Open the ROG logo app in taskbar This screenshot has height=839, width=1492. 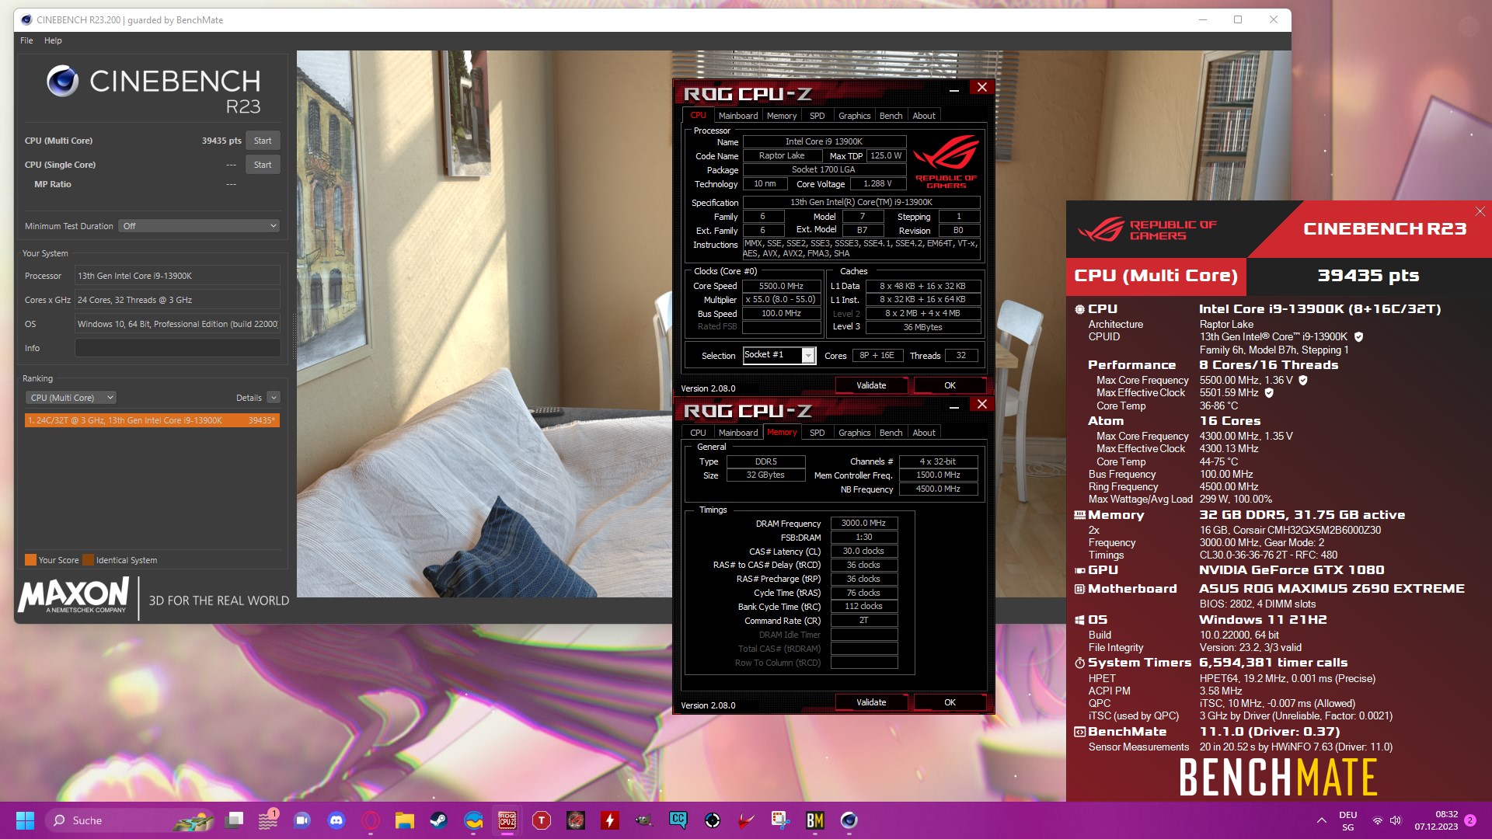(576, 820)
